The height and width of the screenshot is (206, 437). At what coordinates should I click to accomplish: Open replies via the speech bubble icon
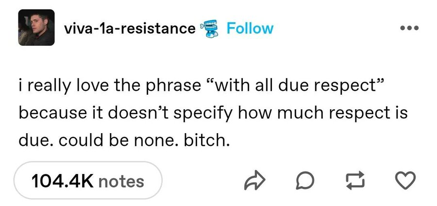[305, 181]
